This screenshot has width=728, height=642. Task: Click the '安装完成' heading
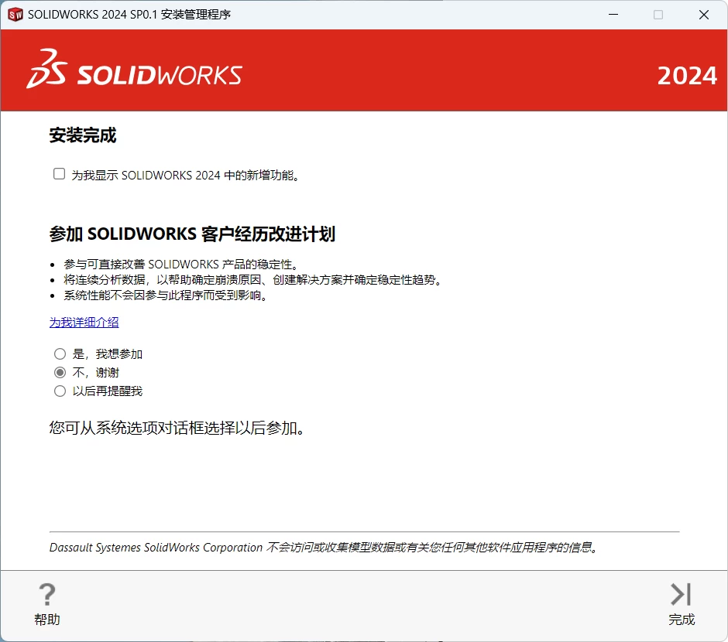[x=83, y=136]
